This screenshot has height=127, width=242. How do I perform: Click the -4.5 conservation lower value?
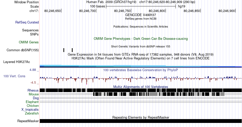[x=33, y=83]
